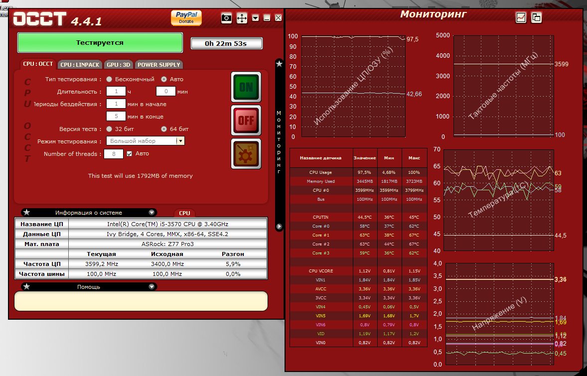Choose the 64 бит test version
This screenshot has height=376, width=587.
coord(164,129)
